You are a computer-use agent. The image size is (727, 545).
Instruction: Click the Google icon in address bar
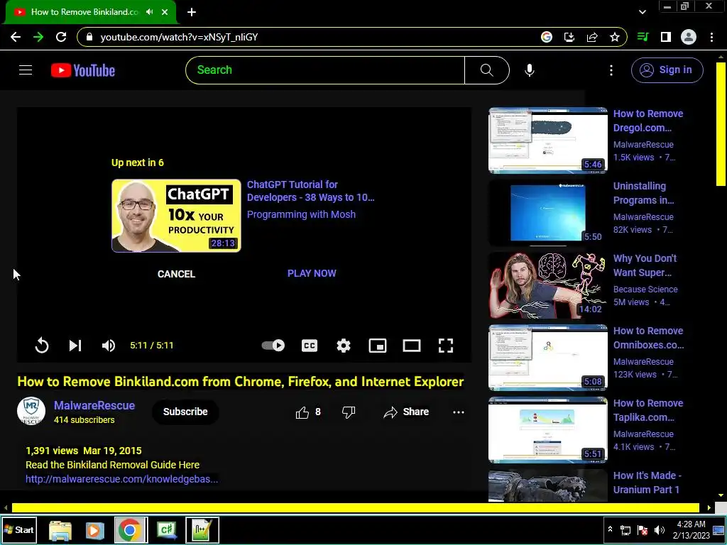547,37
